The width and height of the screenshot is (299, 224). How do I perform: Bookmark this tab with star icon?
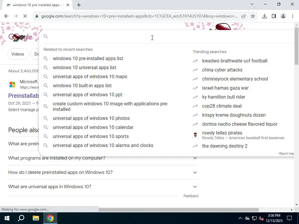[253, 16]
